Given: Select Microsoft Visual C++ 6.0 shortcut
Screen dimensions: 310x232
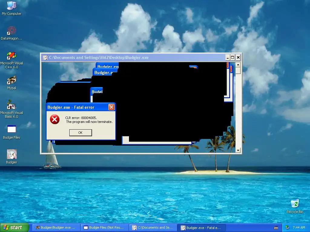Looking at the screenshot, I should click(x=12, y=60).
